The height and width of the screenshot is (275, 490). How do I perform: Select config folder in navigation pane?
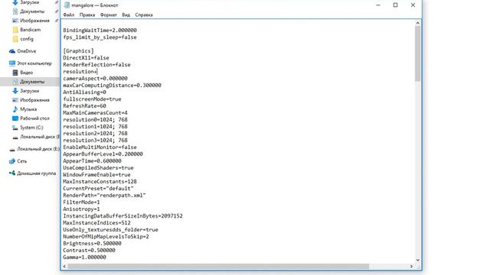tap(27, 39)
